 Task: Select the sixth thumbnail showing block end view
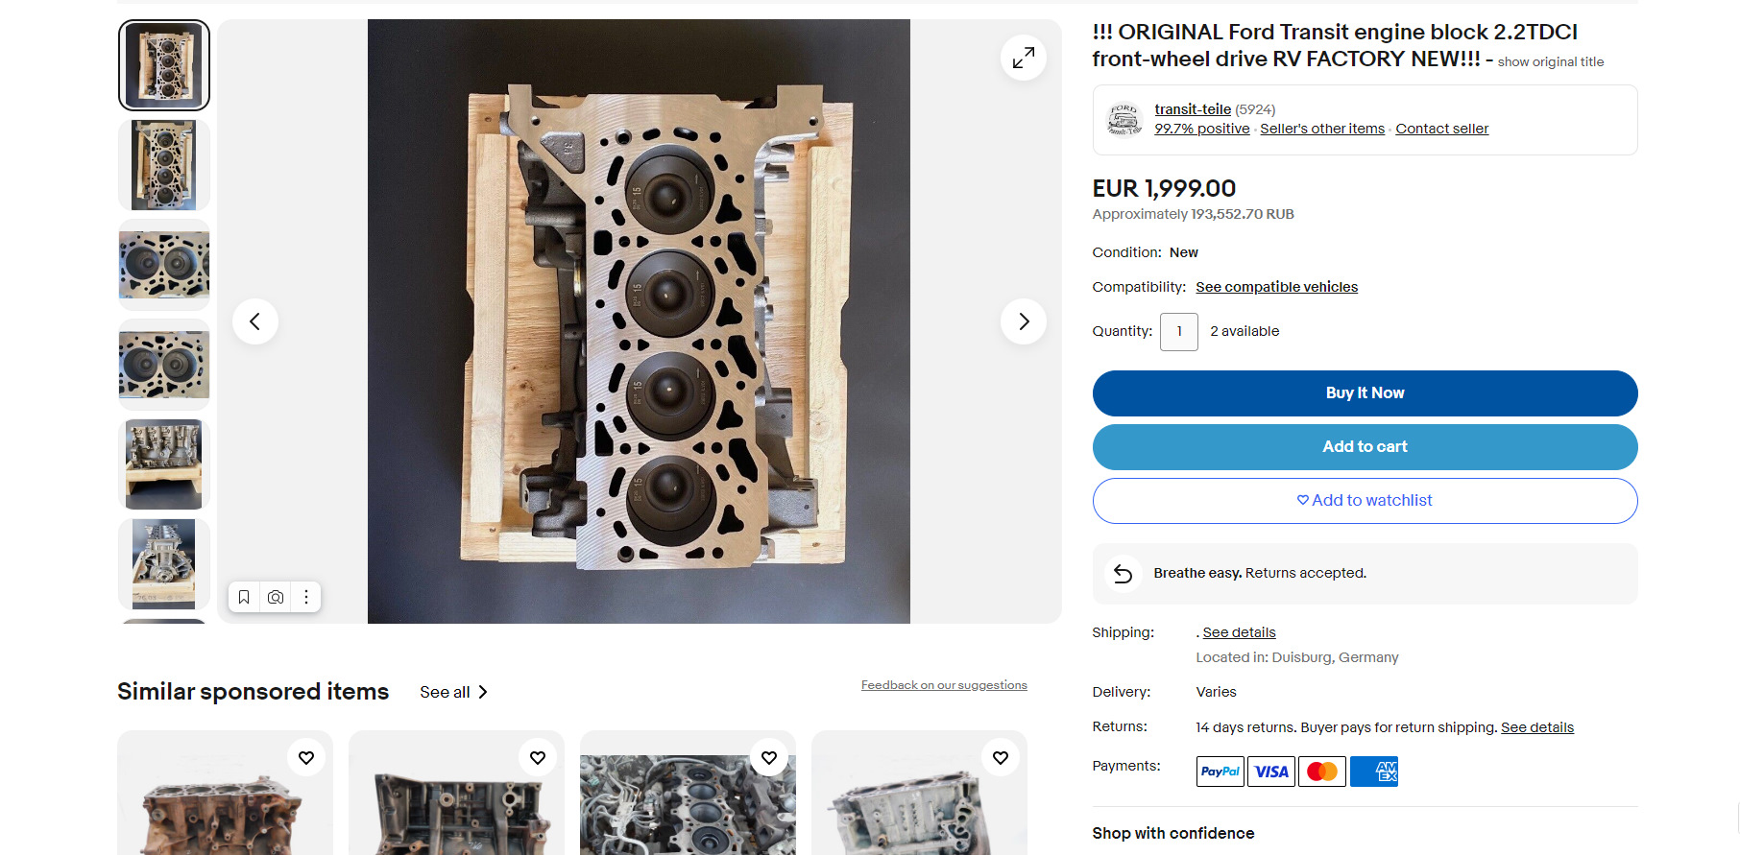(x=164, y=564)
